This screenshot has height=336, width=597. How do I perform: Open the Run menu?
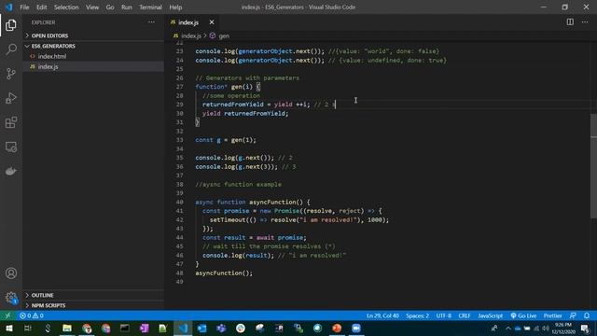[x=127, y=7]
